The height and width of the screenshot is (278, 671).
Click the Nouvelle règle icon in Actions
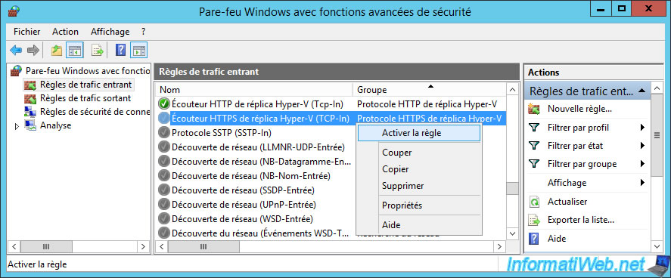(534, 109)
